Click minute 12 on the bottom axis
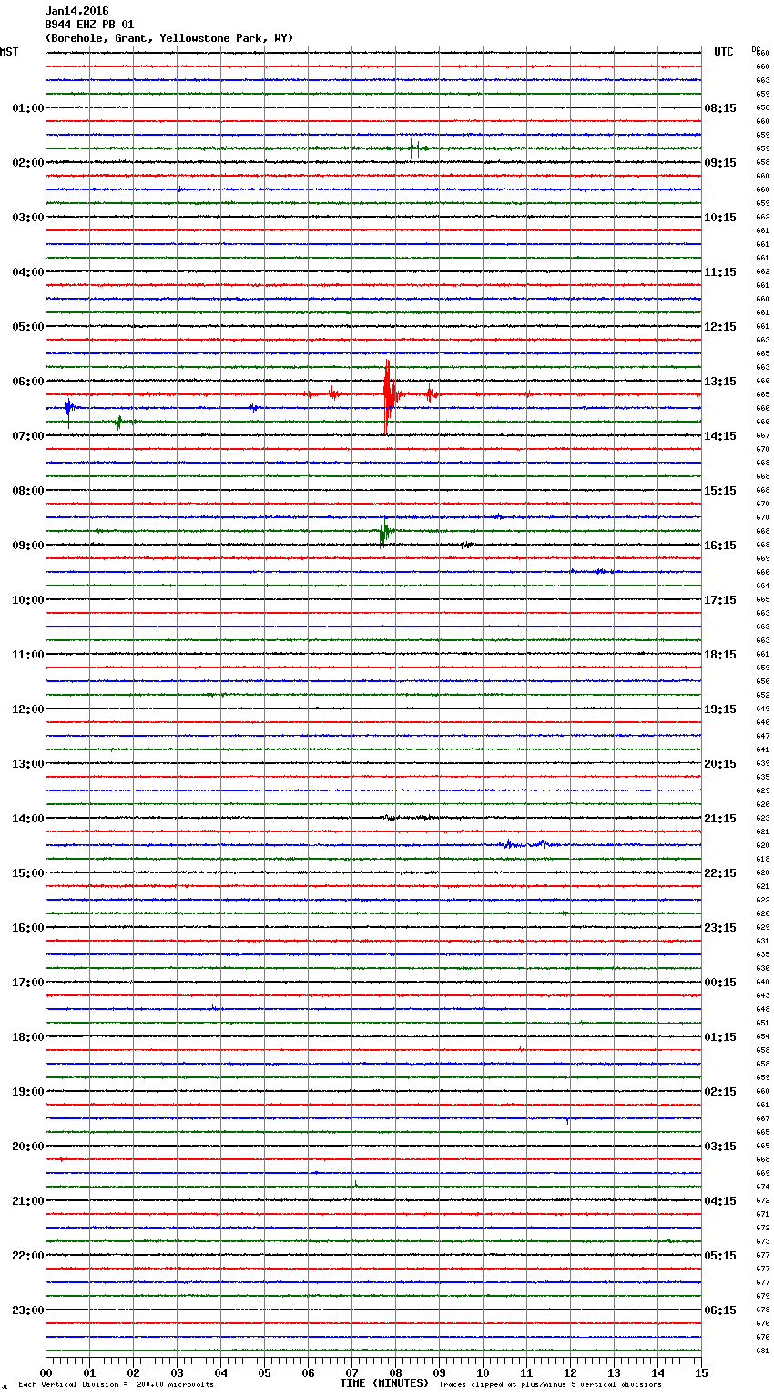 [570, 1372]
